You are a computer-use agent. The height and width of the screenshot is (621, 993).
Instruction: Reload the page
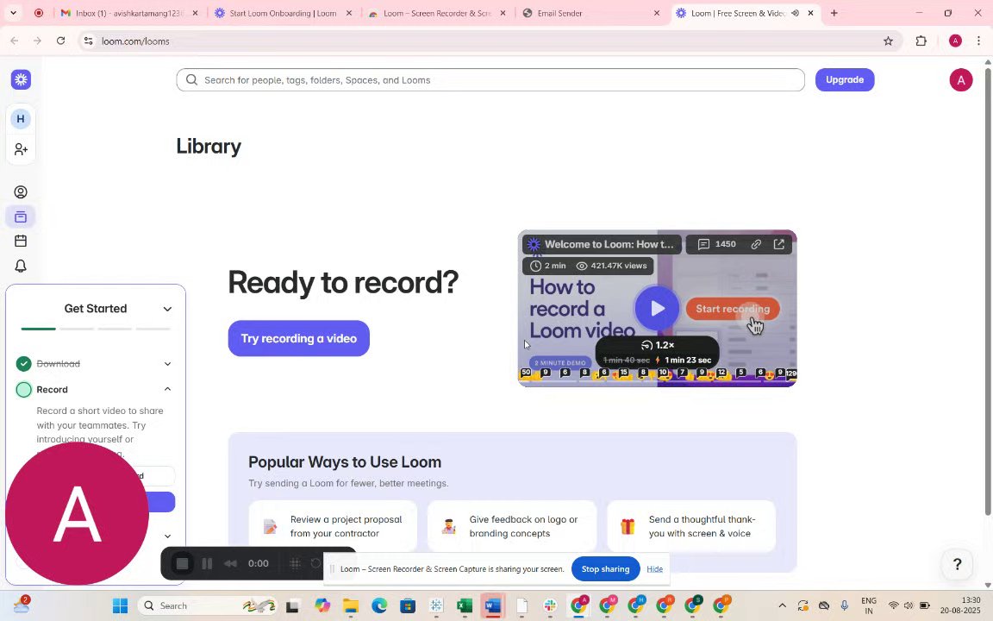(61, 41)
